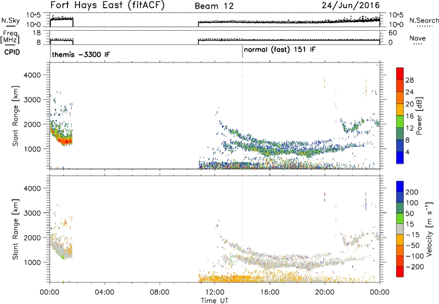
Task: Click the '3000' tick on the velocity panel
Action: coord(32,213)
